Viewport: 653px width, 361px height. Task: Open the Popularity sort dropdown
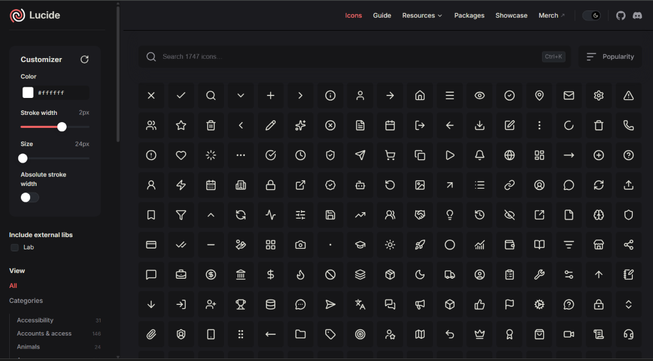pyautogui.click(x=610, y=57)
